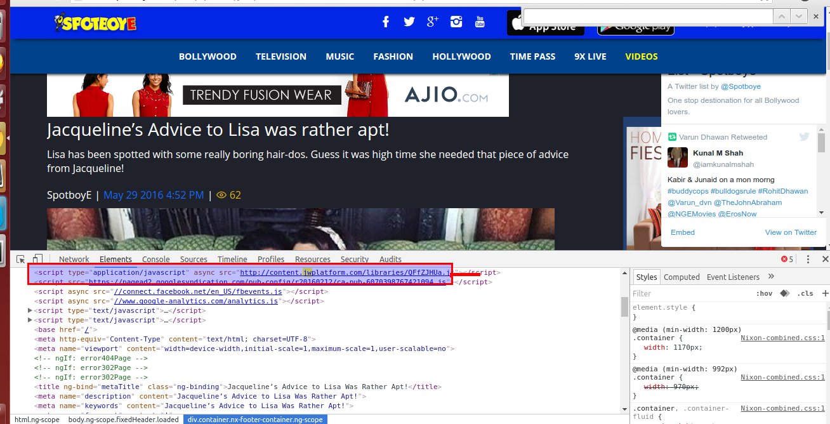Toggle the .cls classes button
The height and width of the screenshot is (424, 830).
805,293
